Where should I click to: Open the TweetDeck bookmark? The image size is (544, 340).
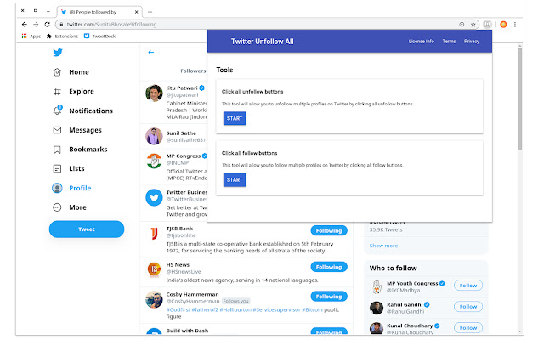[x=99, y=36]
